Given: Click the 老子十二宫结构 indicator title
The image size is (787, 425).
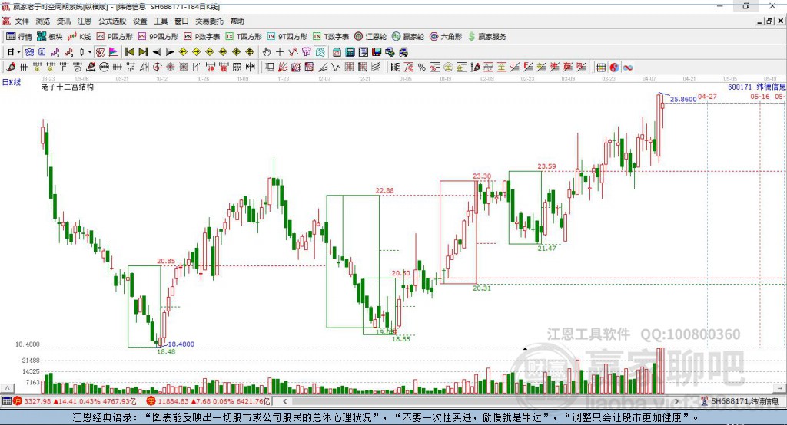Looking at the screenshot, I should pos(68,87).
